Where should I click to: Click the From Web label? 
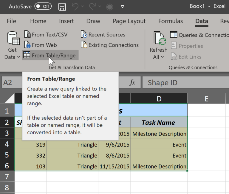coord(44,45)
